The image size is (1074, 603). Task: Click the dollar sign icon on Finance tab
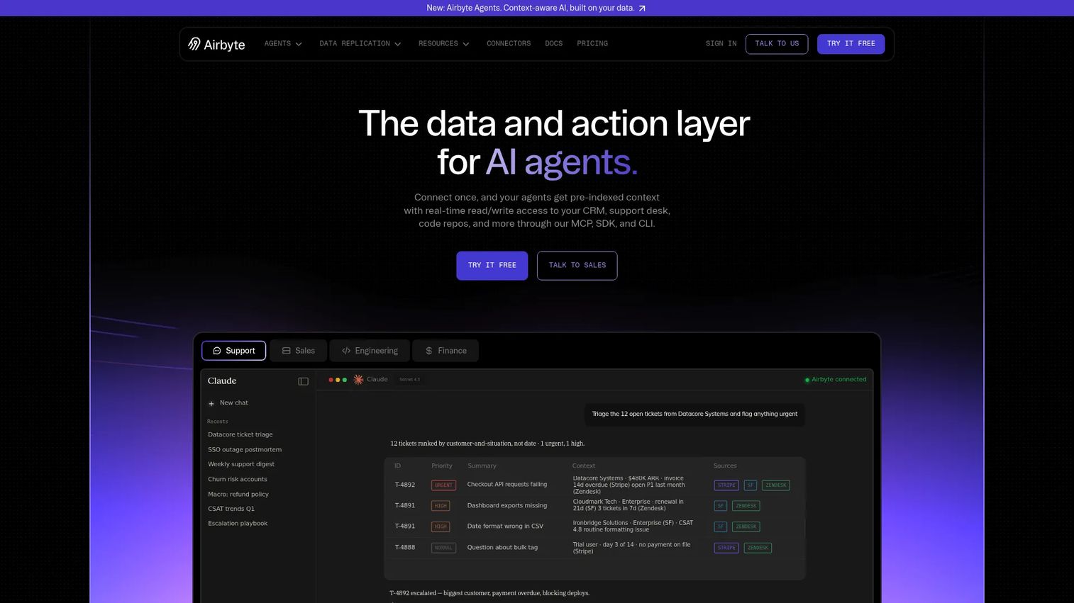pos(428,351)
